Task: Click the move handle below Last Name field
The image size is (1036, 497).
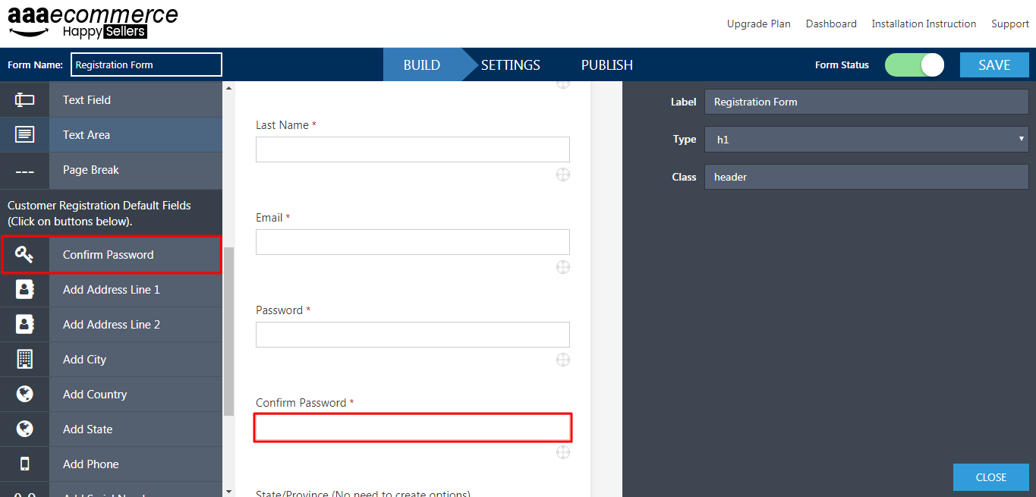Action: pyautogui.click(x=562, y=175)
